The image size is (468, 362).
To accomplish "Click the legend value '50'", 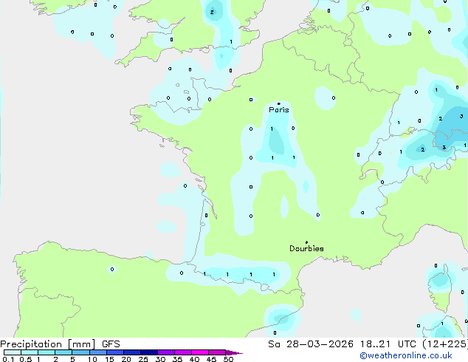I will click(228, 359).
